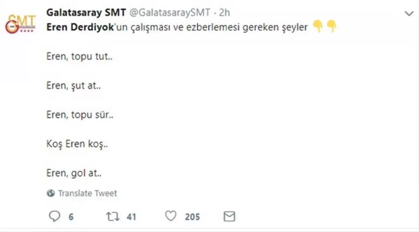Viewport: 419px width, 232px height.
Task: Click the globe icon beside Translate Tweet
Action: pos(51,193)
